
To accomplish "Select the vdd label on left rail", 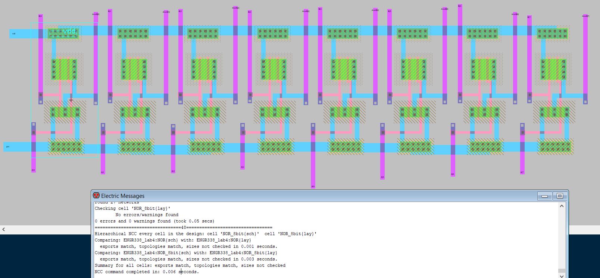I will coord(14,34).
